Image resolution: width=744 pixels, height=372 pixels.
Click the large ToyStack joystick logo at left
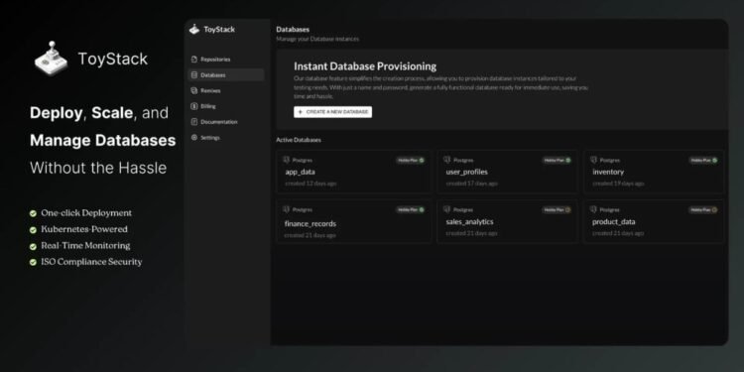pos(51,58)
